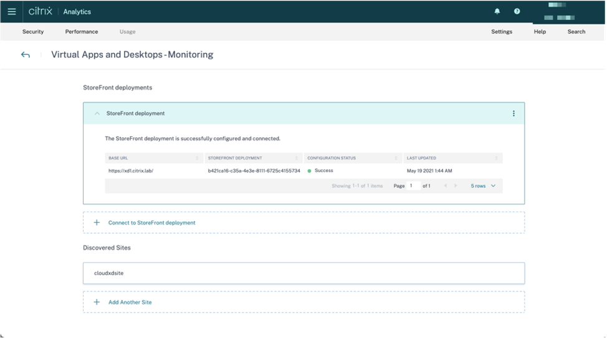
Task: Open StoreFront deployment three-dot options menu
Action: pyautogui.click(x=514, y=113)
